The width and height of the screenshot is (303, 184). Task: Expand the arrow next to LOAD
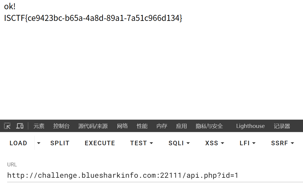click(39, 143)
